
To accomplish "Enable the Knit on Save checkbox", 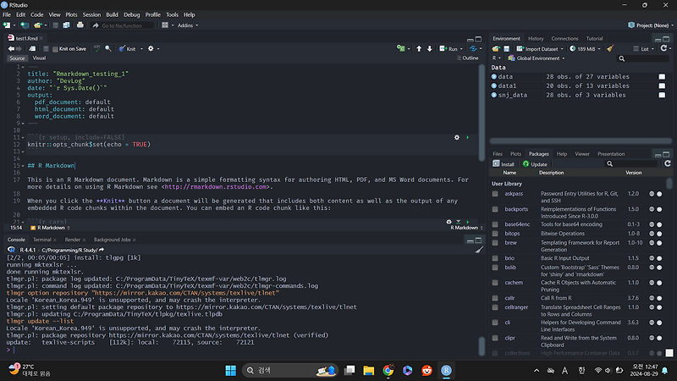I will click(54, 49).
